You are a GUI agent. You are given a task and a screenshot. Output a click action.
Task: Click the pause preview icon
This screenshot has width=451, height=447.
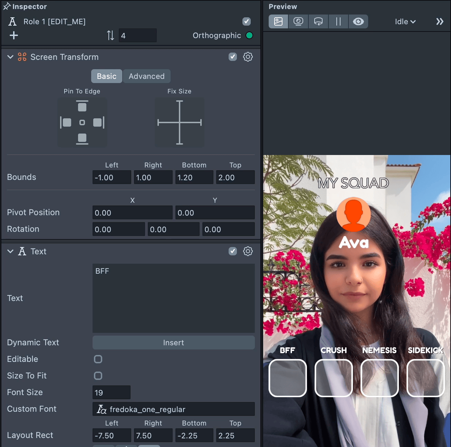point(338,21)
